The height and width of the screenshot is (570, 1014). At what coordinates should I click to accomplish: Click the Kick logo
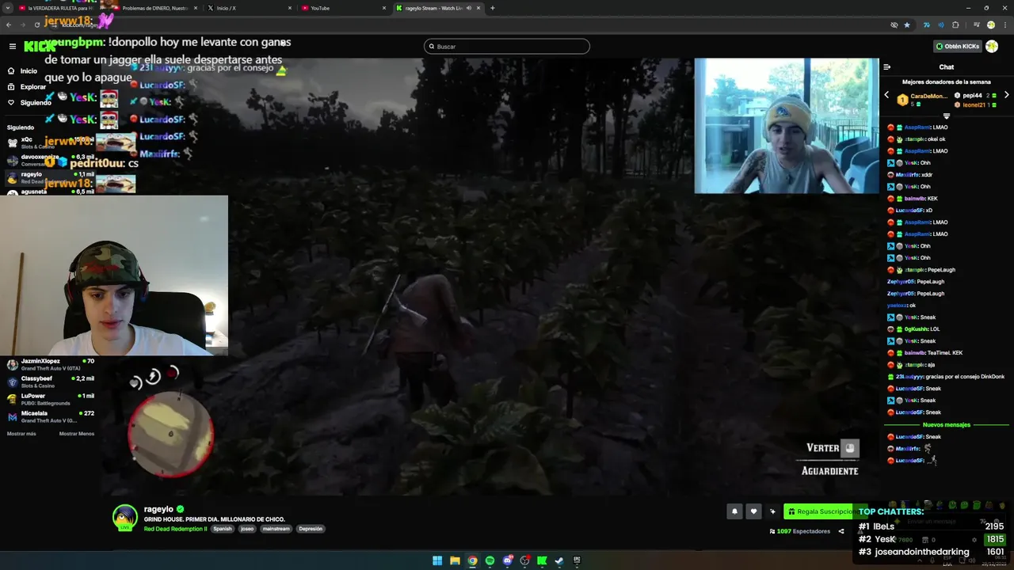pos(40,47)
